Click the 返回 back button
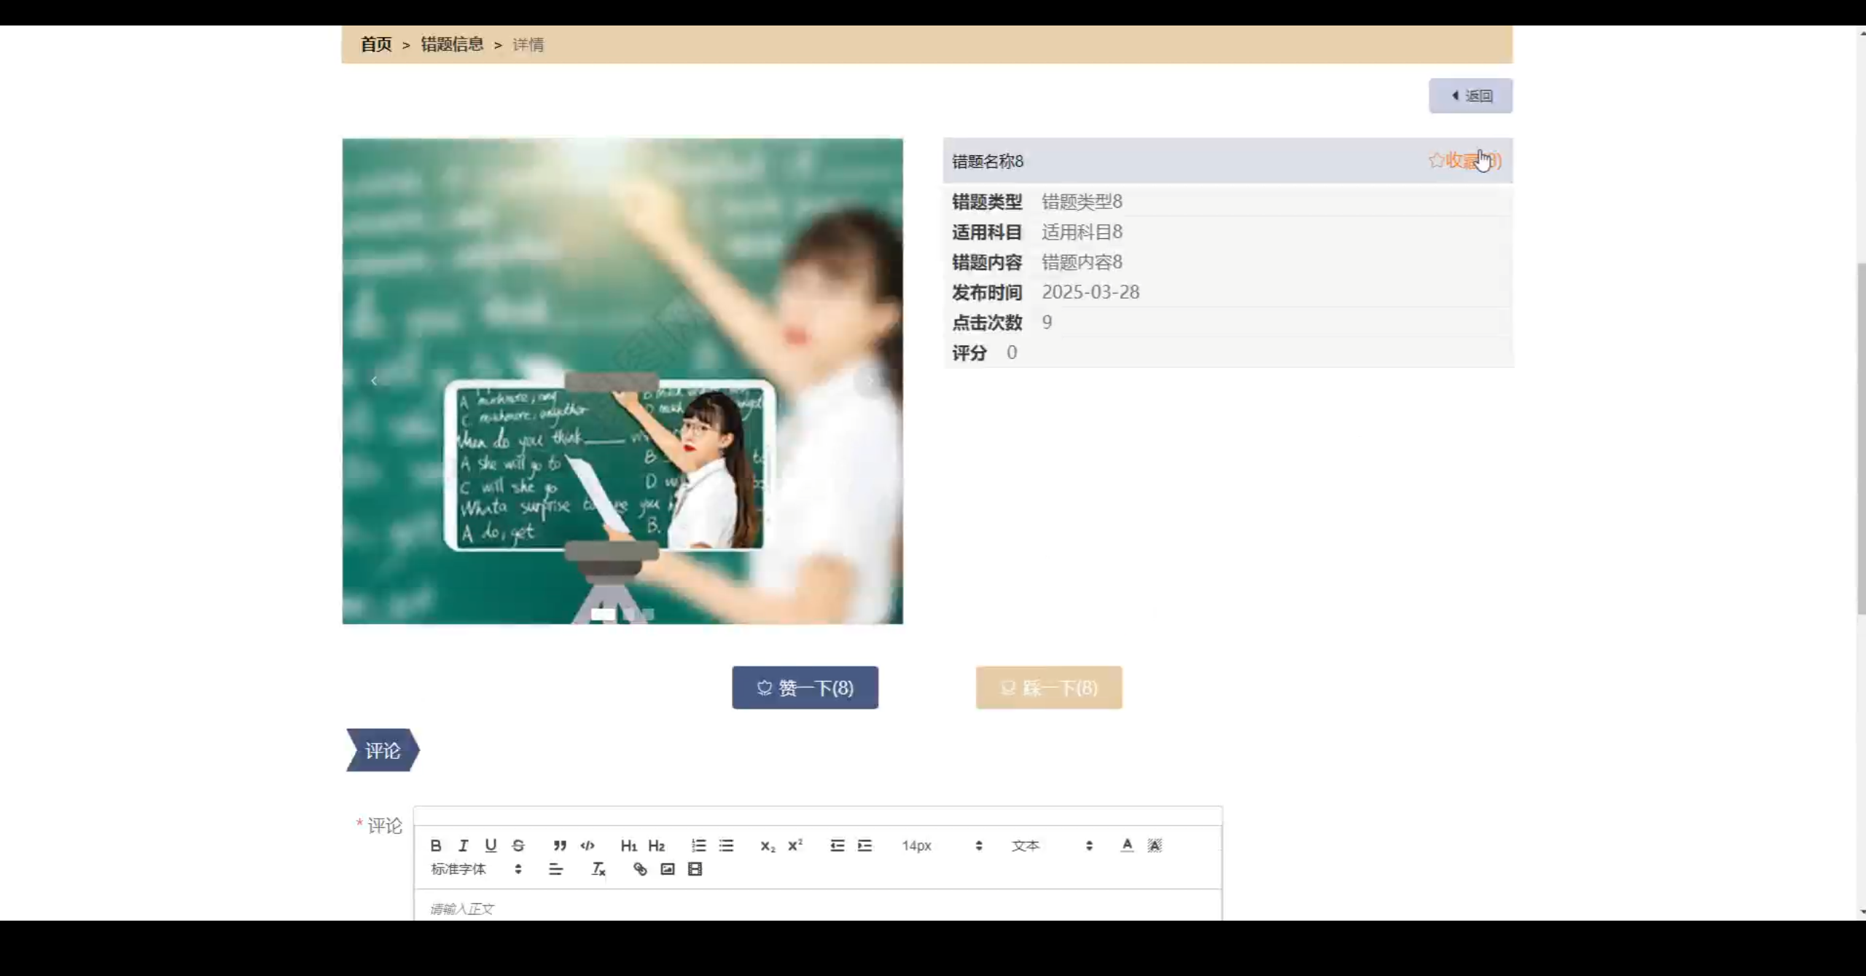 [x=1470, y=95]
